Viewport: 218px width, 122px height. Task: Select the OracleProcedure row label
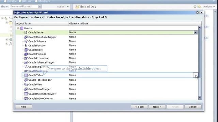pos(38,58)
